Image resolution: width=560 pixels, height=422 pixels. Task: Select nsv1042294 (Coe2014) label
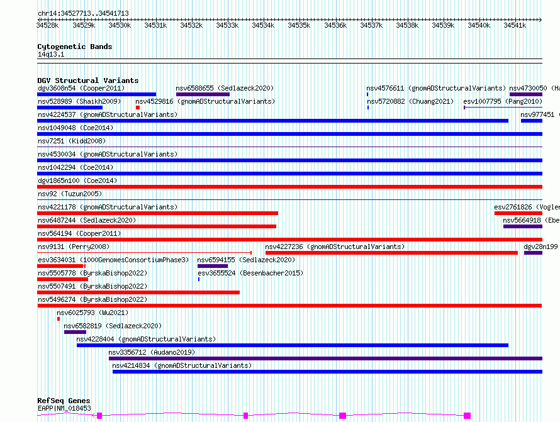click(x=76, y=167)
